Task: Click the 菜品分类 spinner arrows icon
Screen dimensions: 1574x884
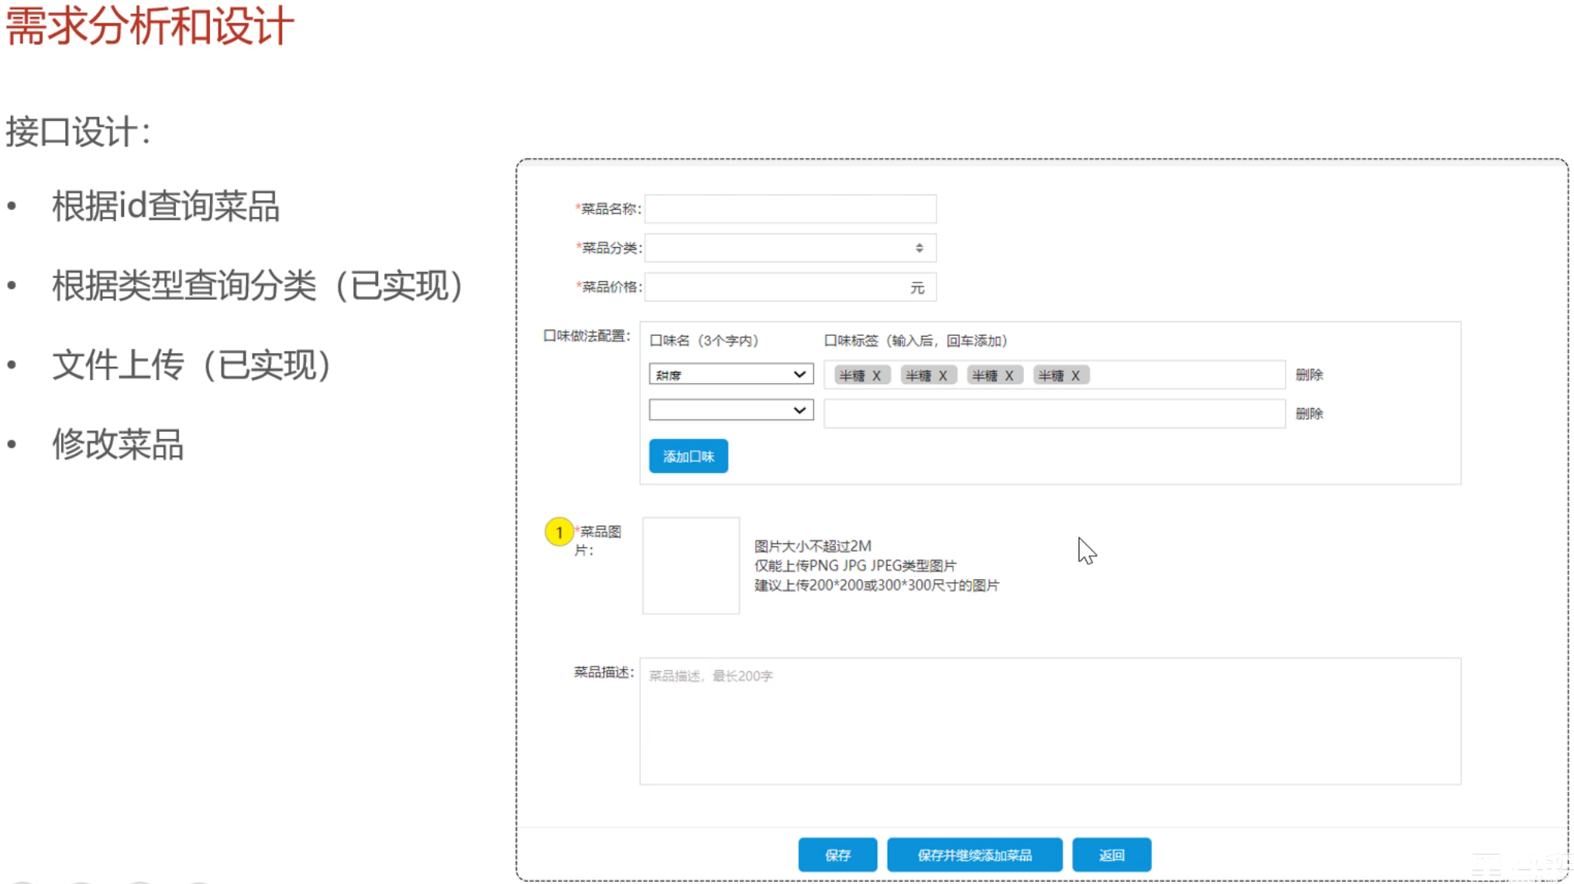Action: click(x=919, y=248)
